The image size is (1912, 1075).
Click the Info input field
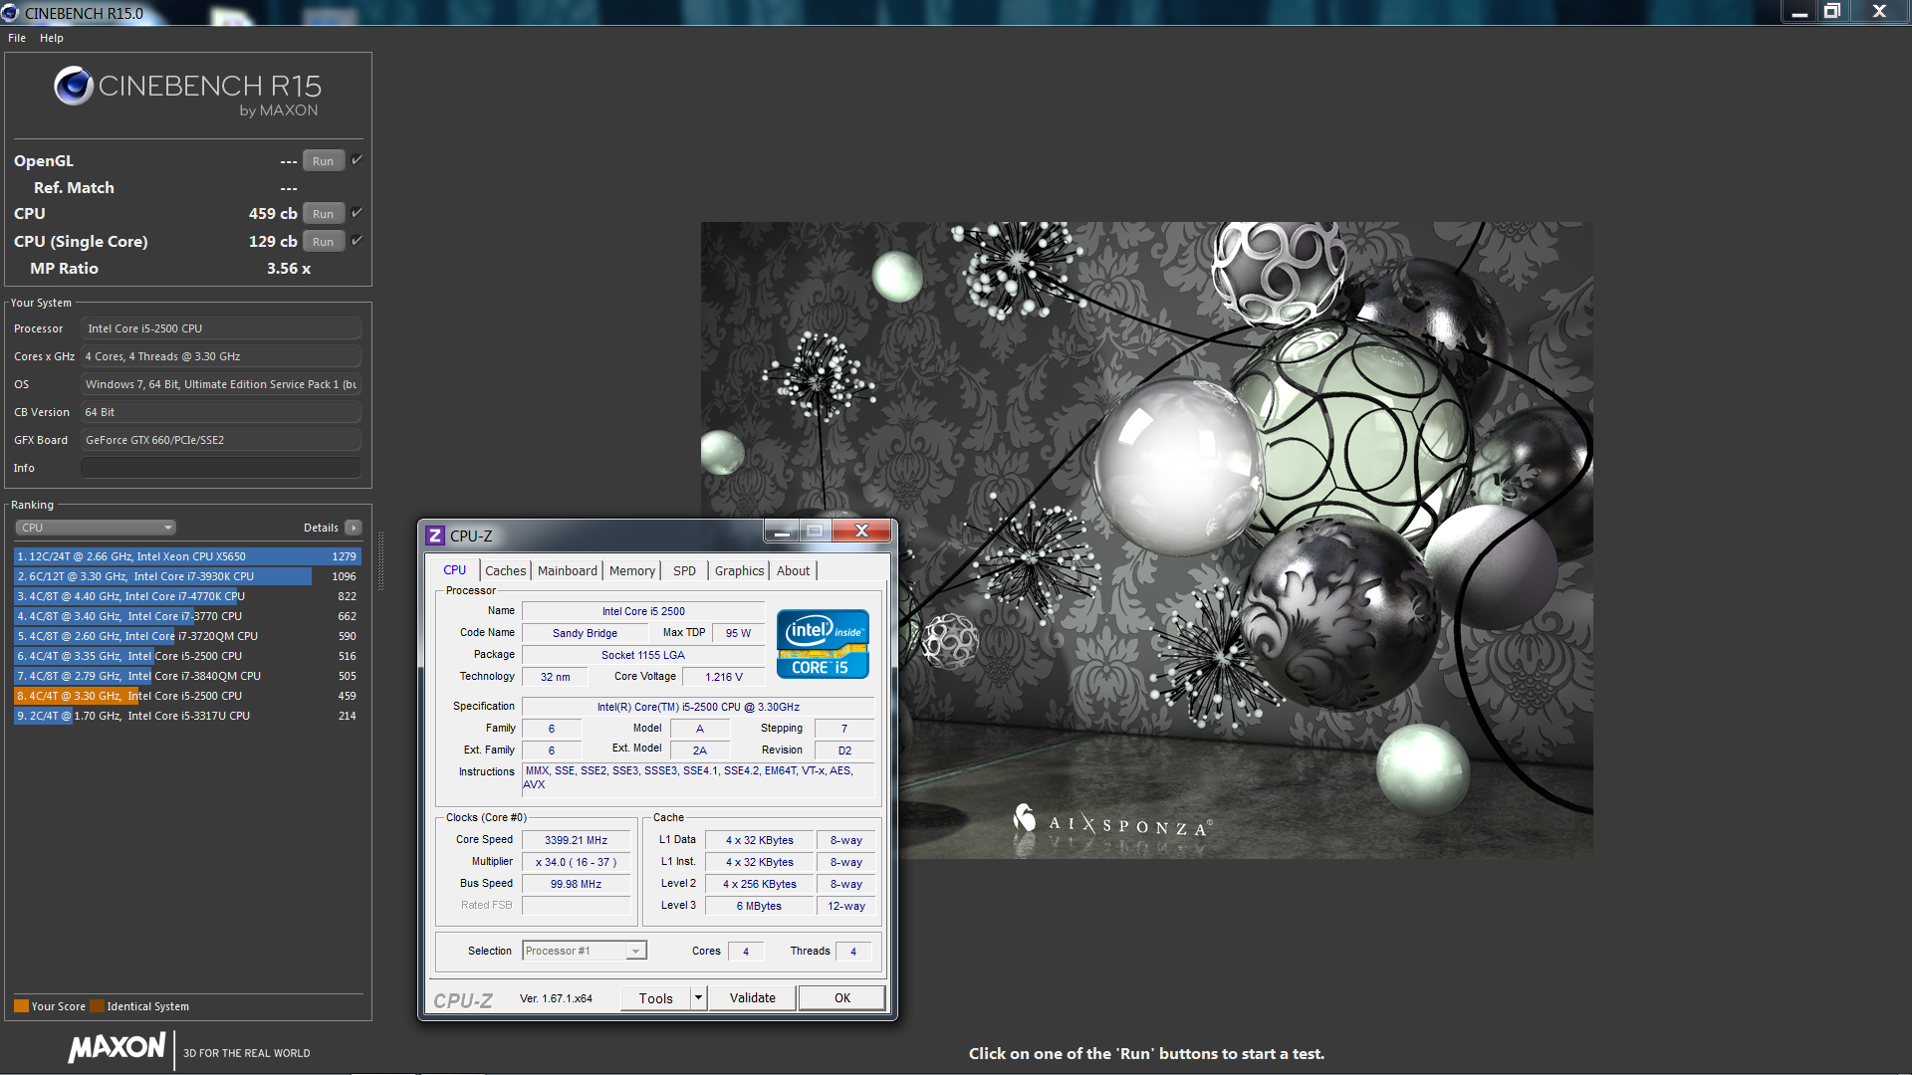[220, 468]
